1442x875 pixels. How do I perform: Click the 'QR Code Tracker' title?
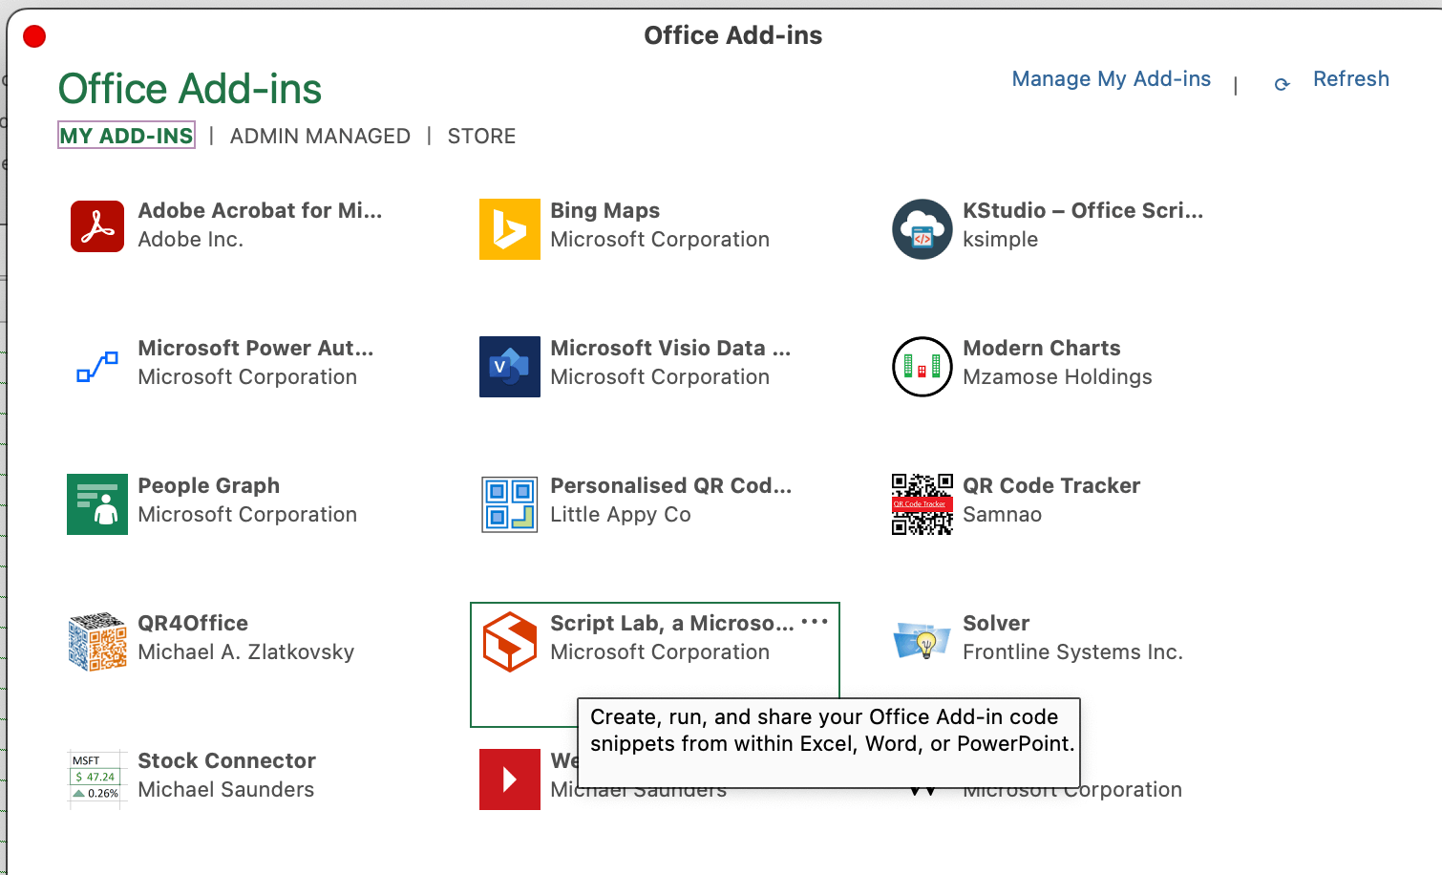[1051, 485]
